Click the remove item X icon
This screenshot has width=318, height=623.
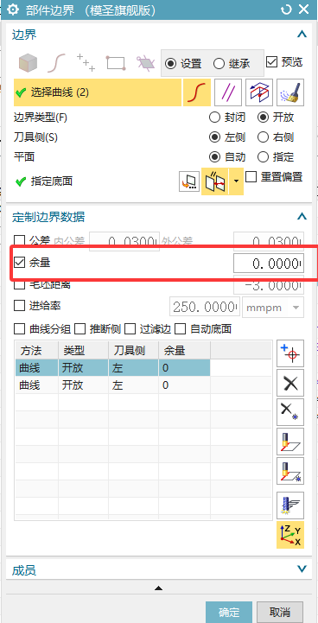coord(290,383)
